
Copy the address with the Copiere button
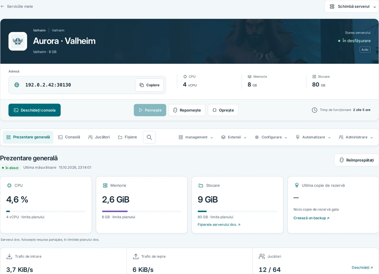pyautogui.click(x=150, y=85)
